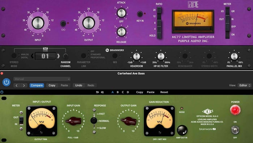This screenshot has width=253, height=143.
Task: Click Reset in plugin toolbar
Action: 164,92
